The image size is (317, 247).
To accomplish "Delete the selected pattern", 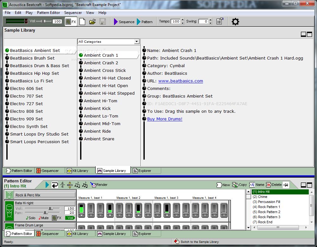I will coord(274,185).
